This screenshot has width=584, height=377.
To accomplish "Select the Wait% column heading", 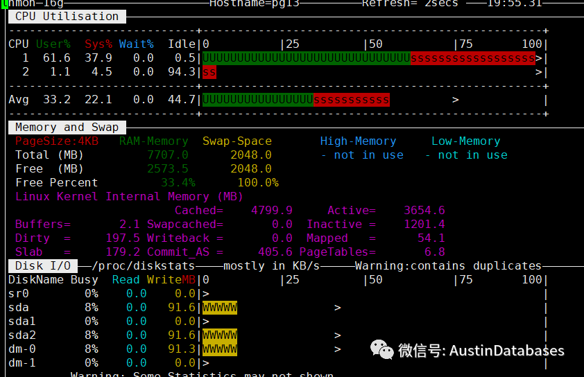I will (137, 44).
